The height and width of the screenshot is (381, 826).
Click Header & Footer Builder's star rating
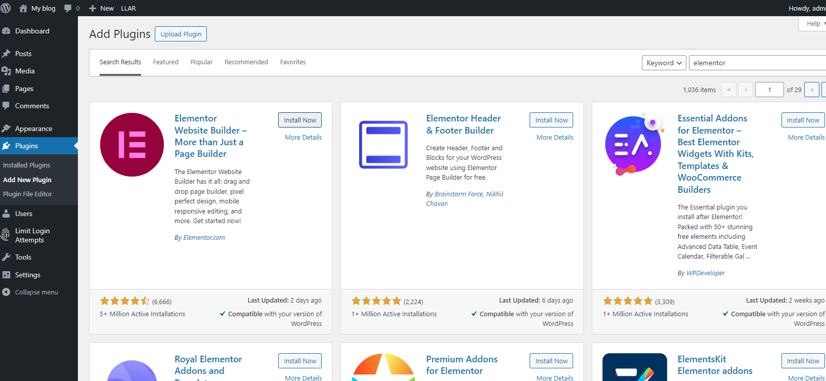pos(376,301)
